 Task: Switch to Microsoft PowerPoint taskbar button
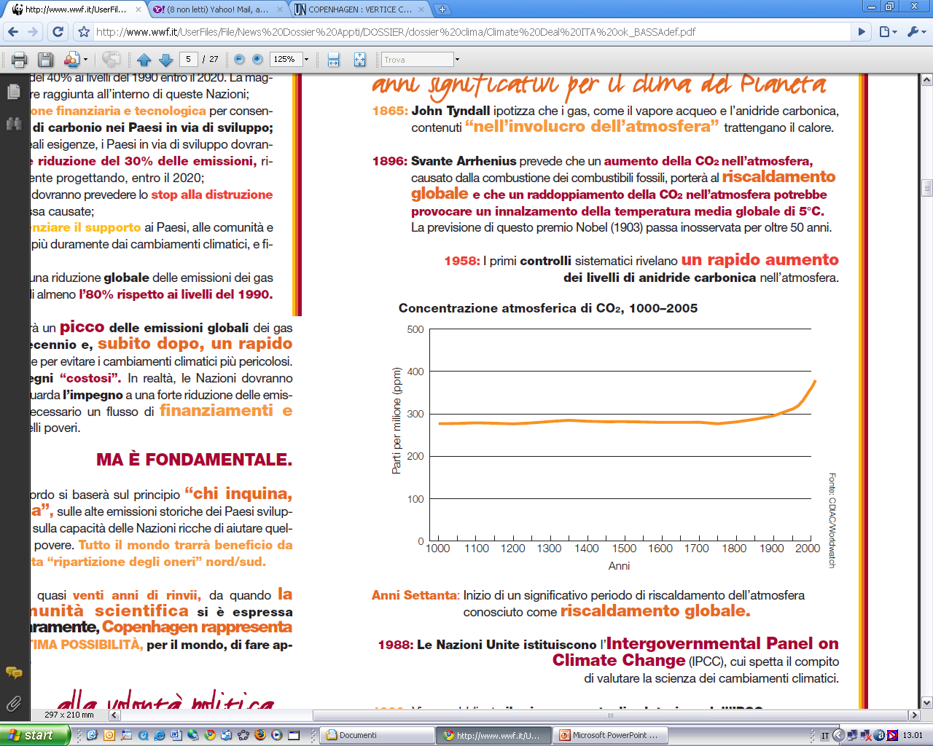[x=609, y=735]
